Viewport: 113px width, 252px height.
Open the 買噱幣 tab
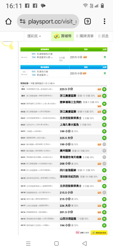coord(63,36)
